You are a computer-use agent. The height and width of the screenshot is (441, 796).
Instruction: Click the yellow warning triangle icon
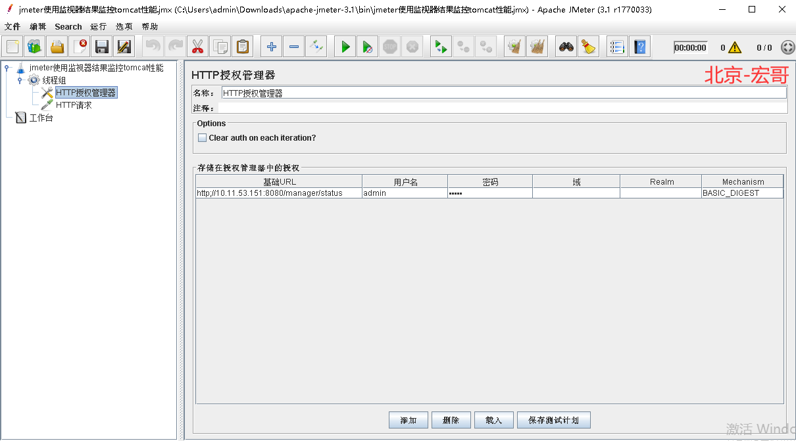tap(735, 47)
